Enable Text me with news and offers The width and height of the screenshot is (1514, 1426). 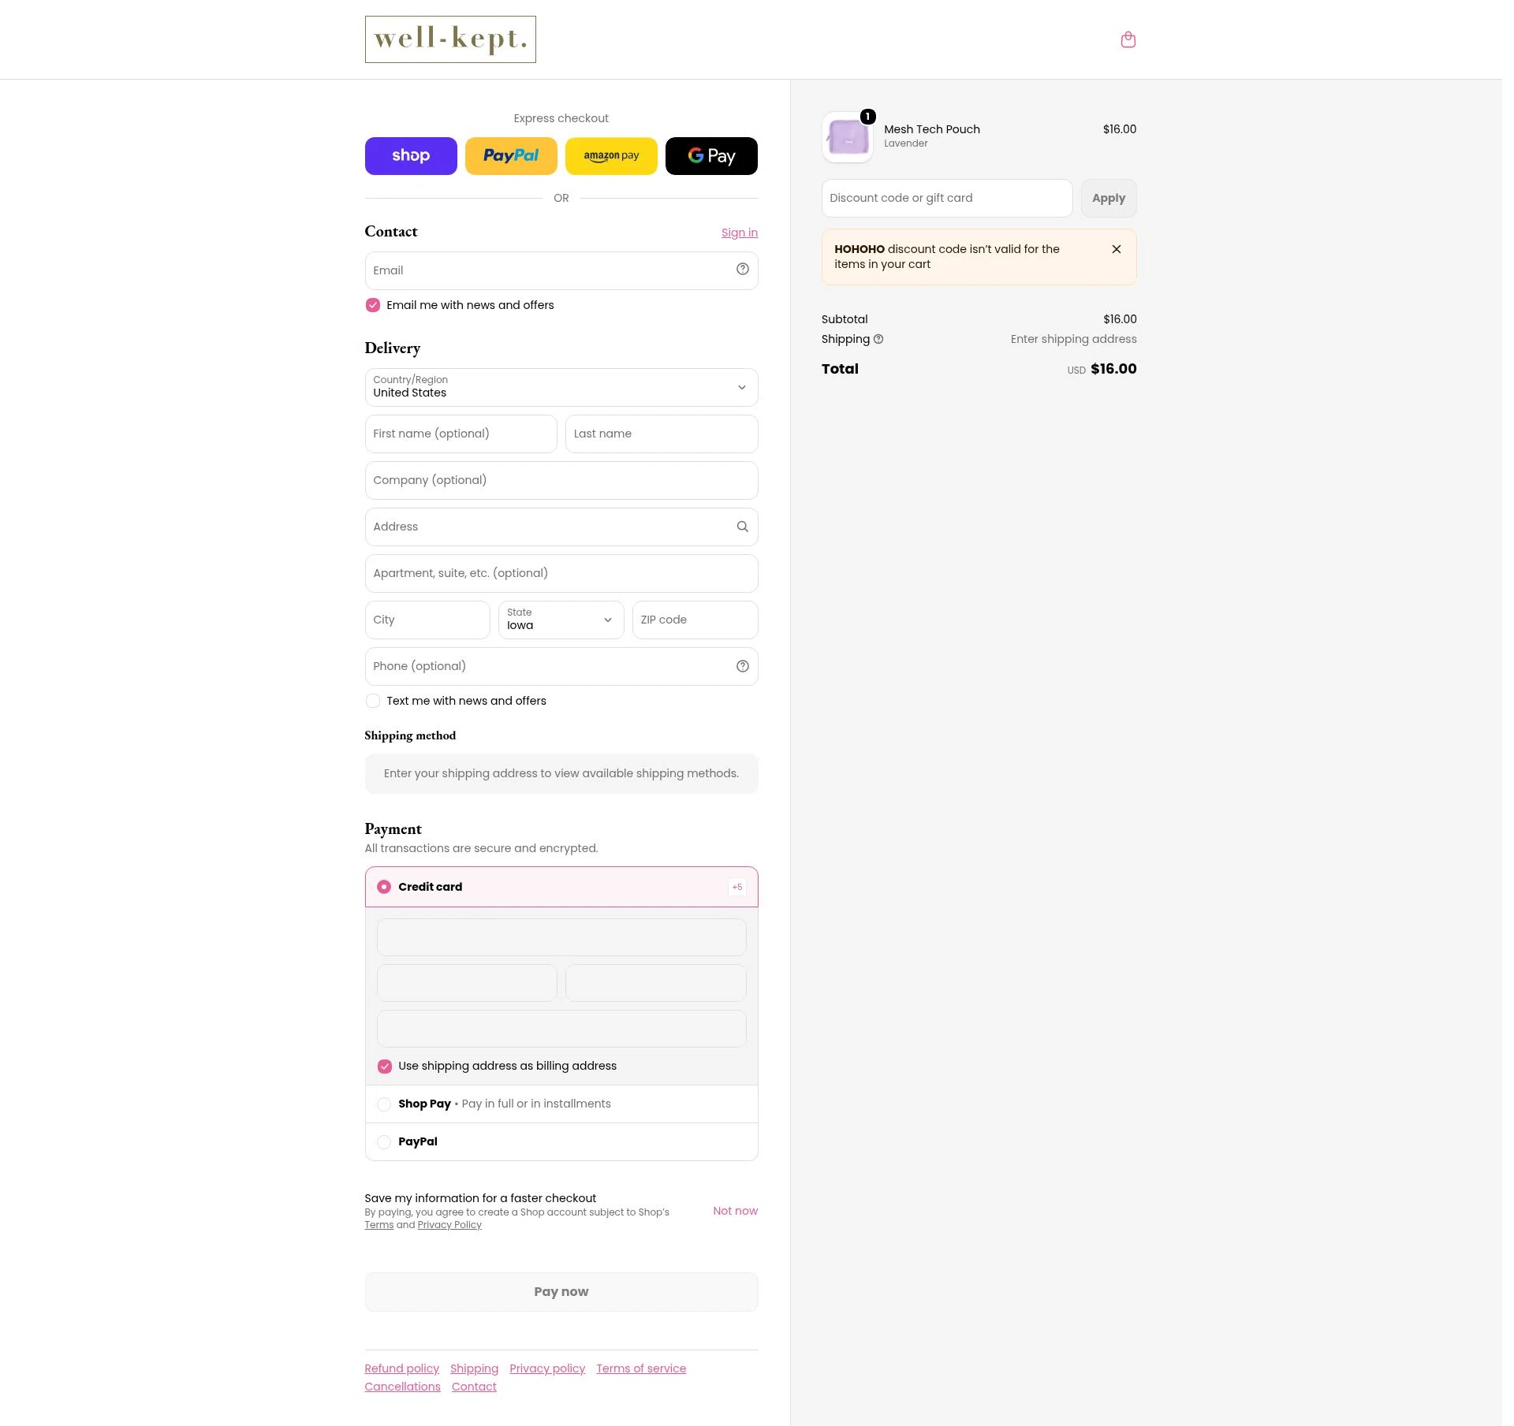pos(373,701)
